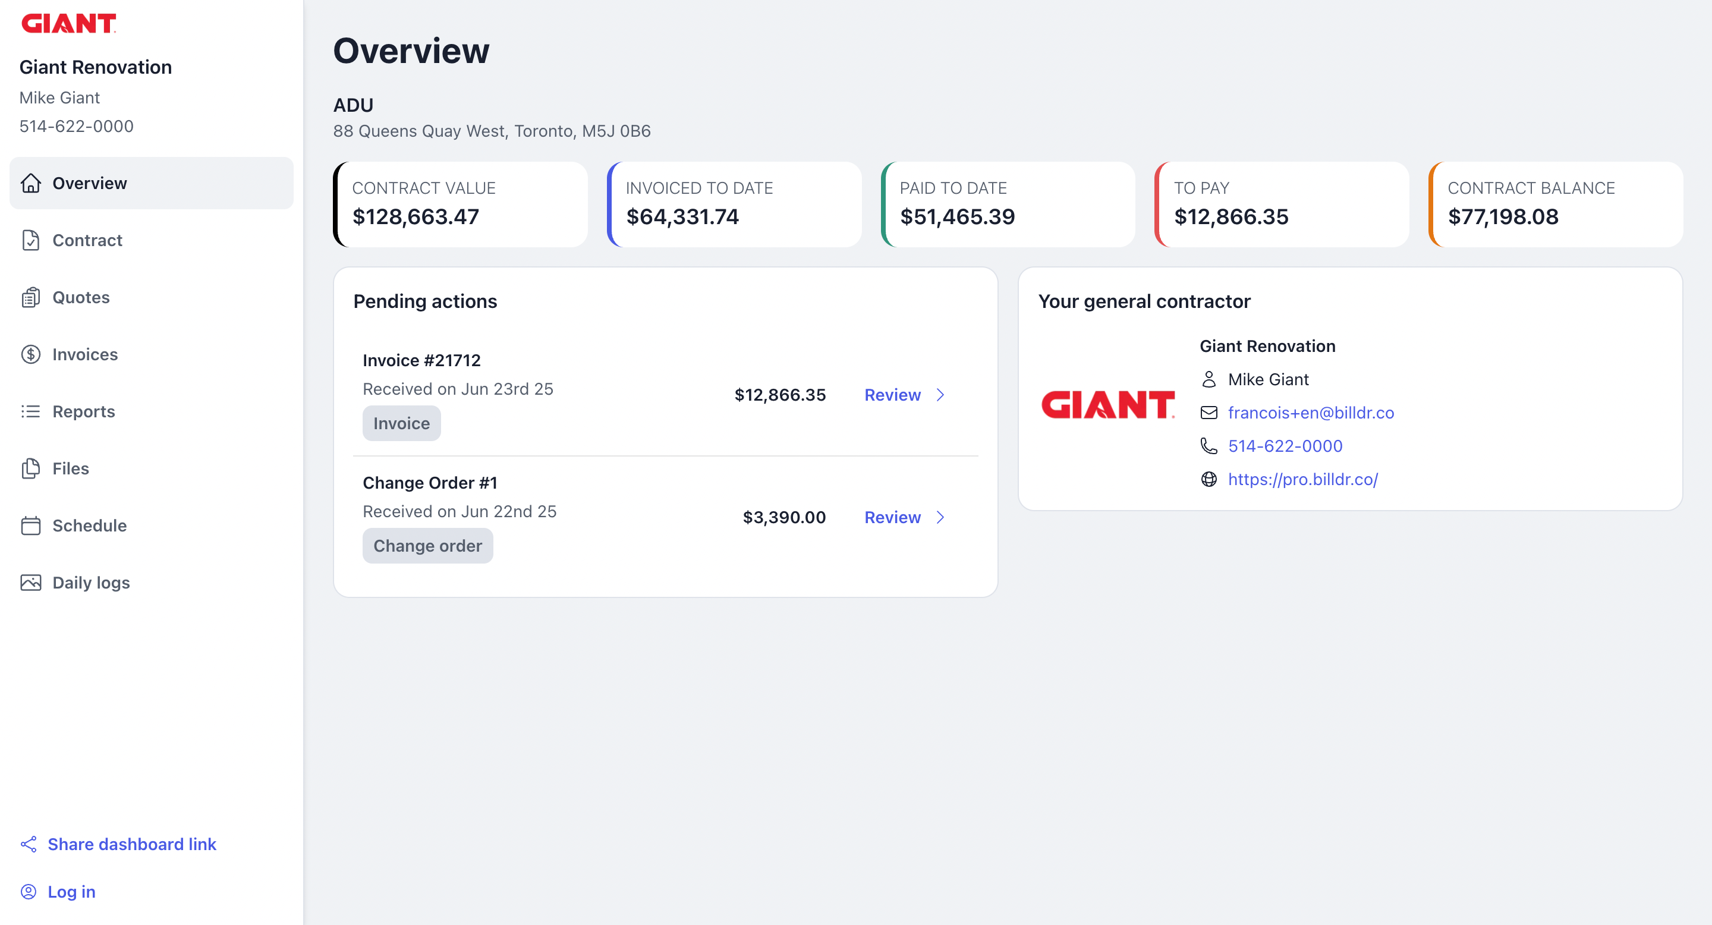Review Change Order #1

pyautogui.click(x=892, y=517)
